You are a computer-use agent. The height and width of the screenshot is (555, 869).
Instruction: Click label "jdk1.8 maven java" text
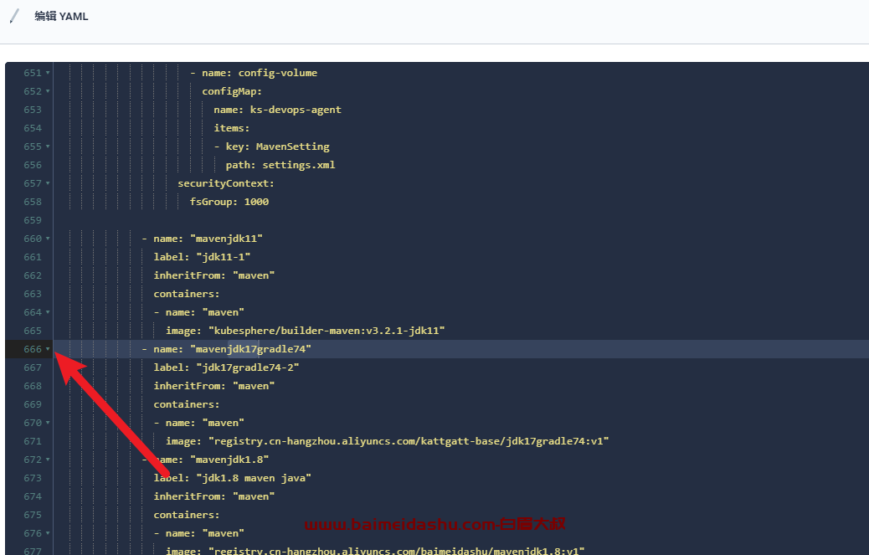(x=232, y=478)
